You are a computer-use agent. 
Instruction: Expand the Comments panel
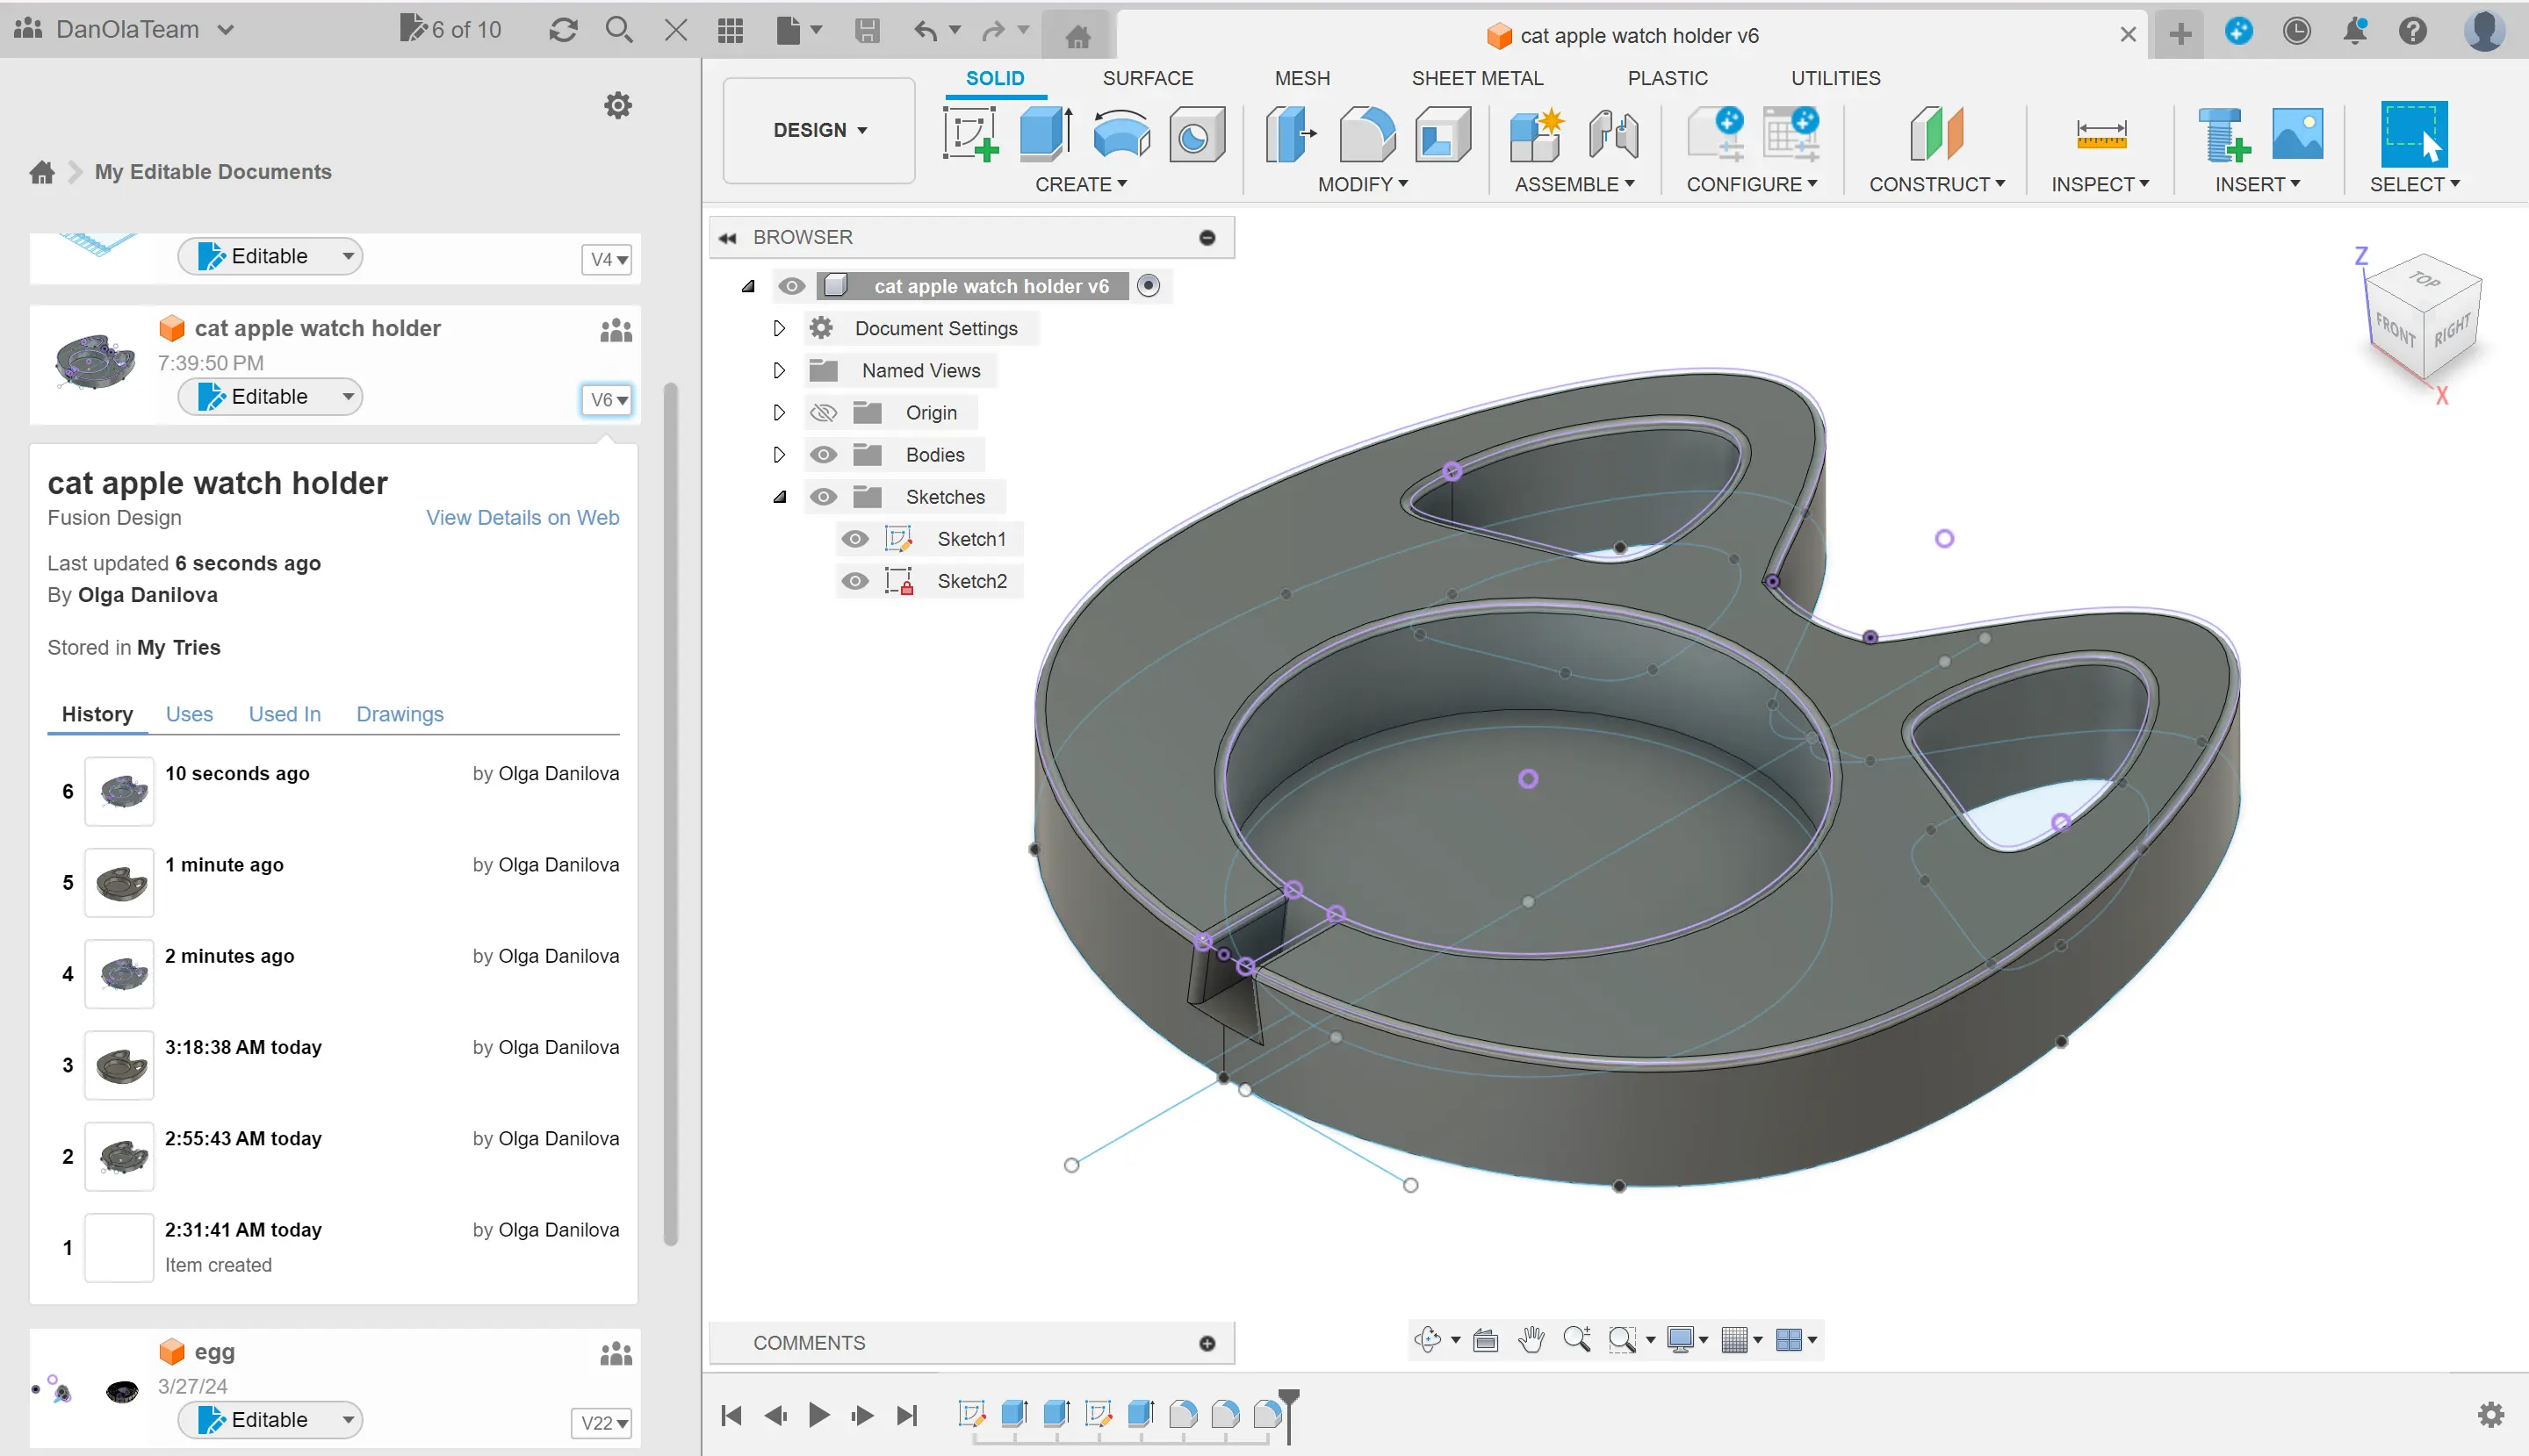coord(1207,1343)
